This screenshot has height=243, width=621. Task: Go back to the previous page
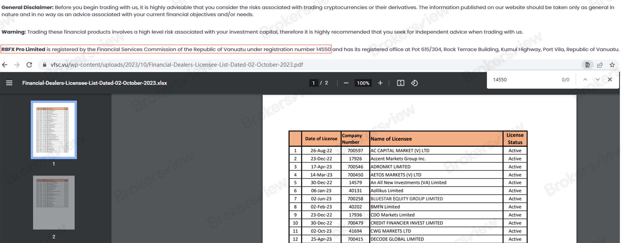(5, 65)
